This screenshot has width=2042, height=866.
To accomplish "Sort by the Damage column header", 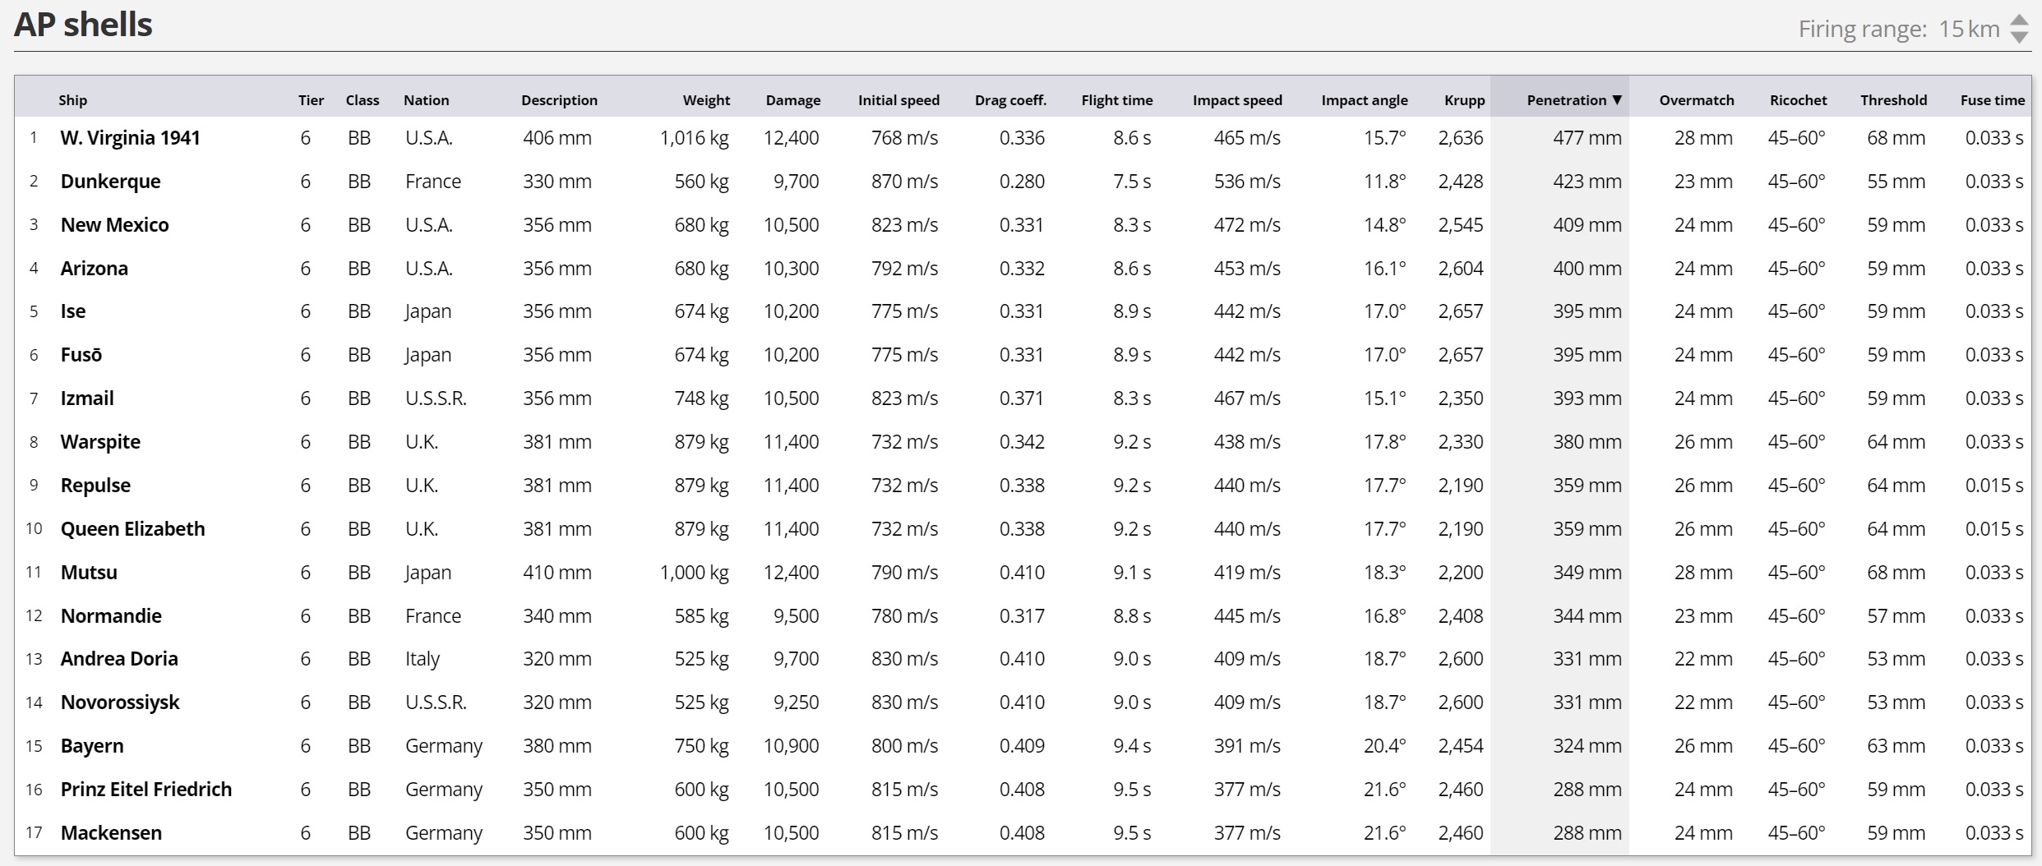I will point(793,100).
